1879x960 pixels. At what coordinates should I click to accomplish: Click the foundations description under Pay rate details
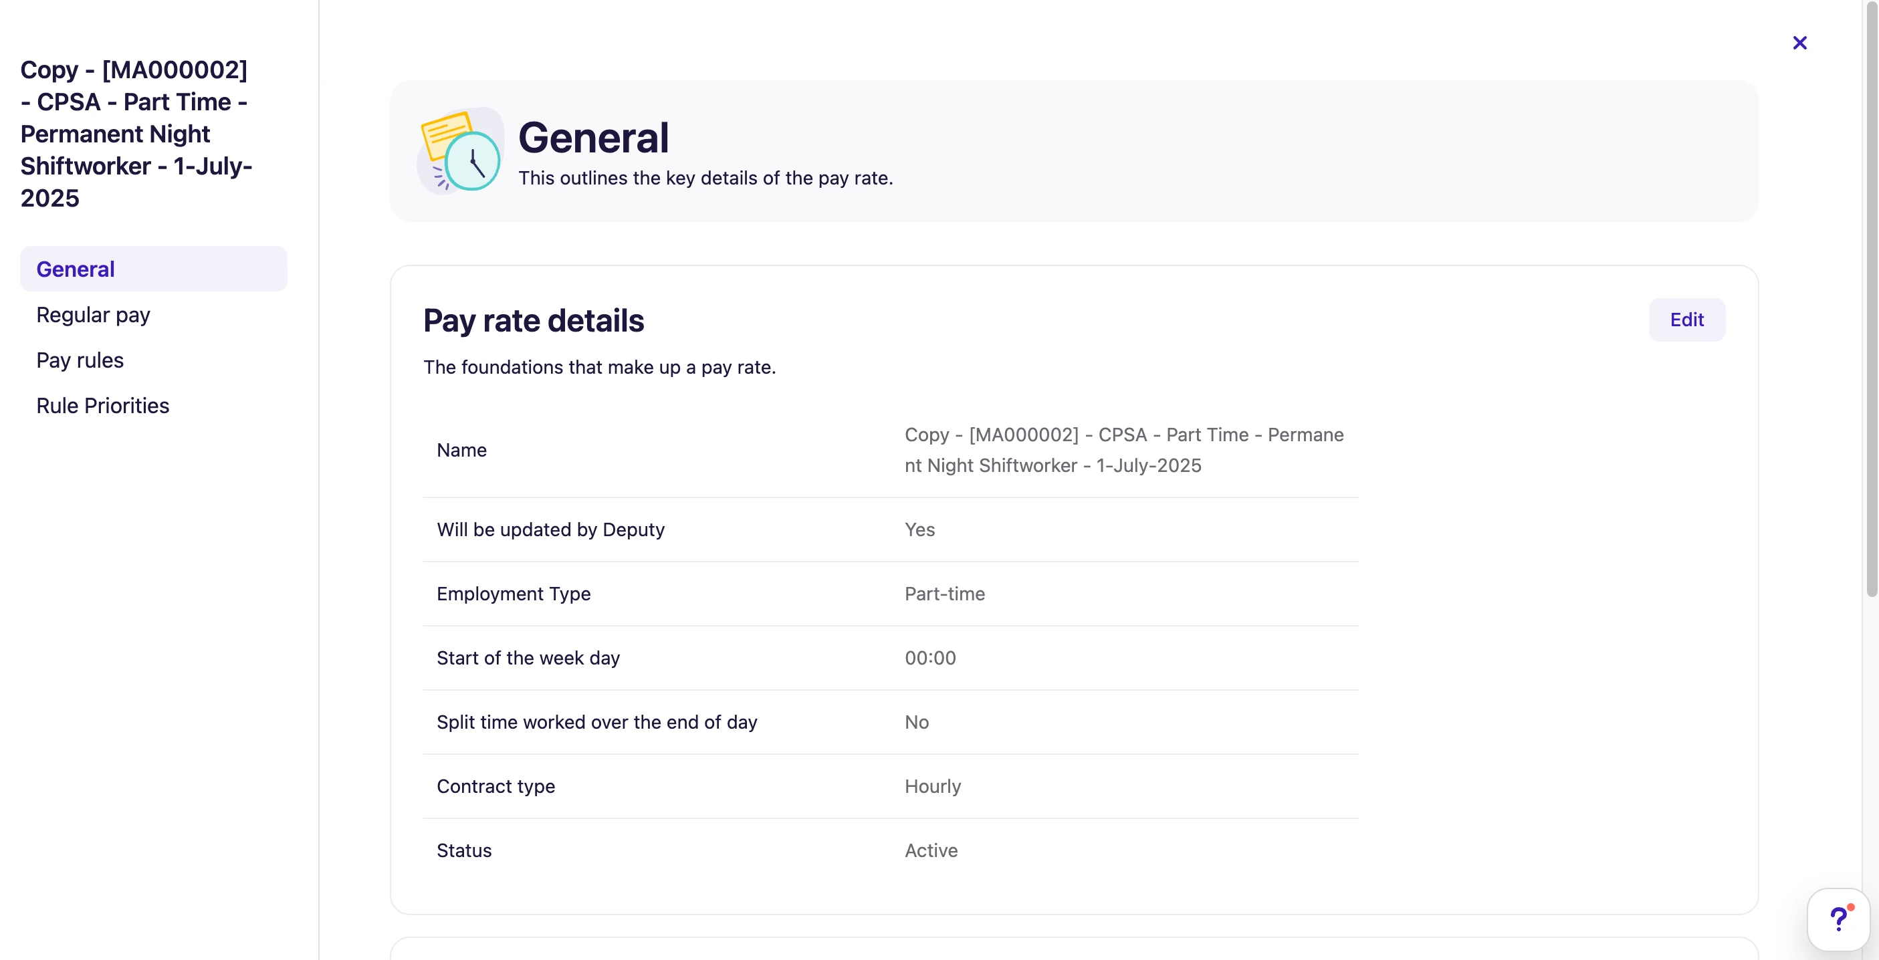(x=600, y=367)
